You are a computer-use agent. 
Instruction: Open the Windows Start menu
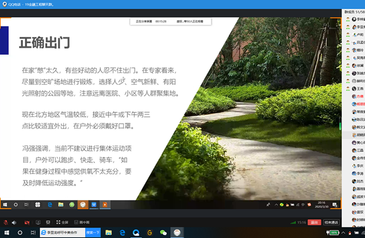[5, 233]
